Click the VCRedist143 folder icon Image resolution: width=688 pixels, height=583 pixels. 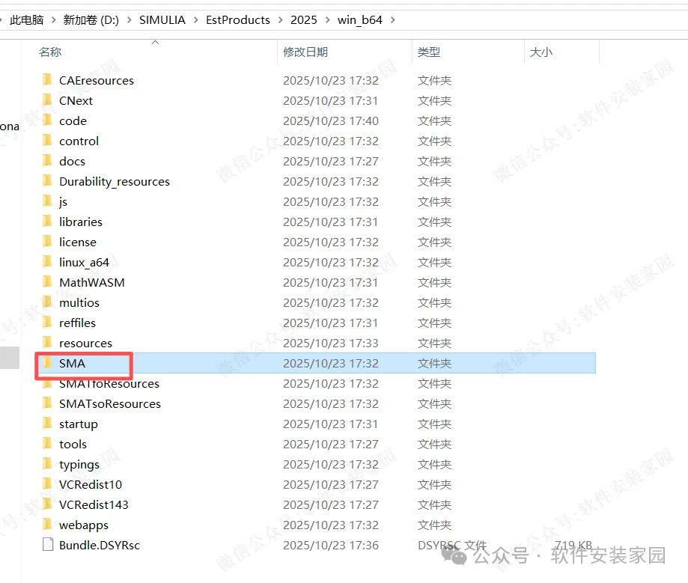click(x=47, y=504)
